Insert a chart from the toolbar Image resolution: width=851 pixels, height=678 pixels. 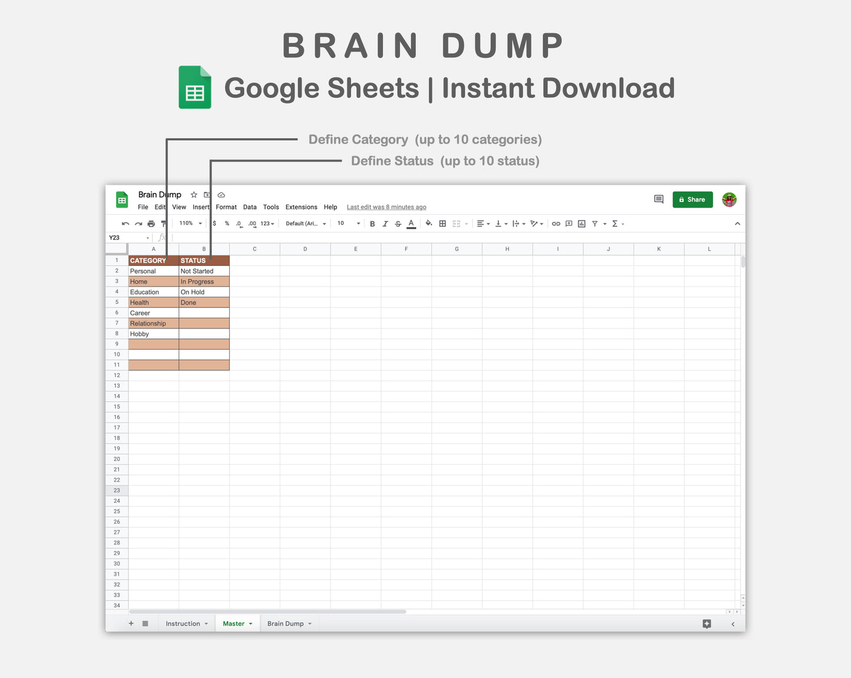pyautogui.click(x=581, y=224)
